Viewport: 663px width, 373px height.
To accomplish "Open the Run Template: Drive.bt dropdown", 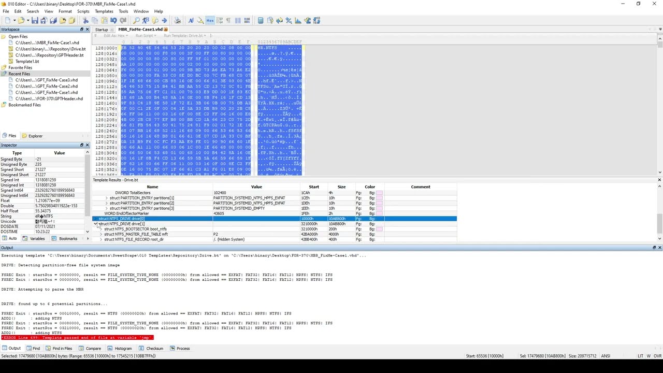I will click(184, 36).
